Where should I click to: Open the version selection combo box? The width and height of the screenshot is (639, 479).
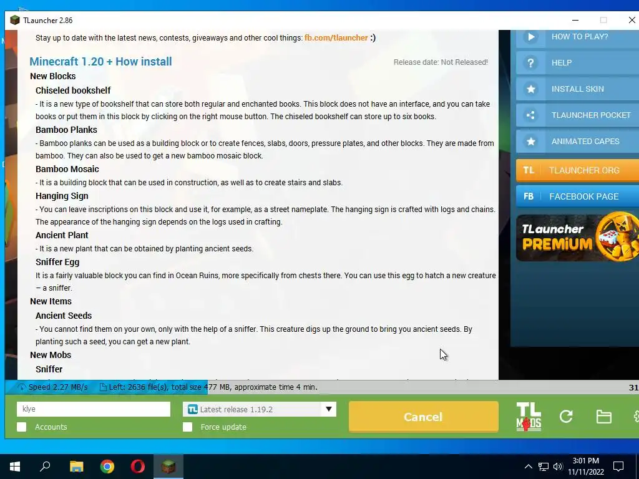(x=260, y=409)
